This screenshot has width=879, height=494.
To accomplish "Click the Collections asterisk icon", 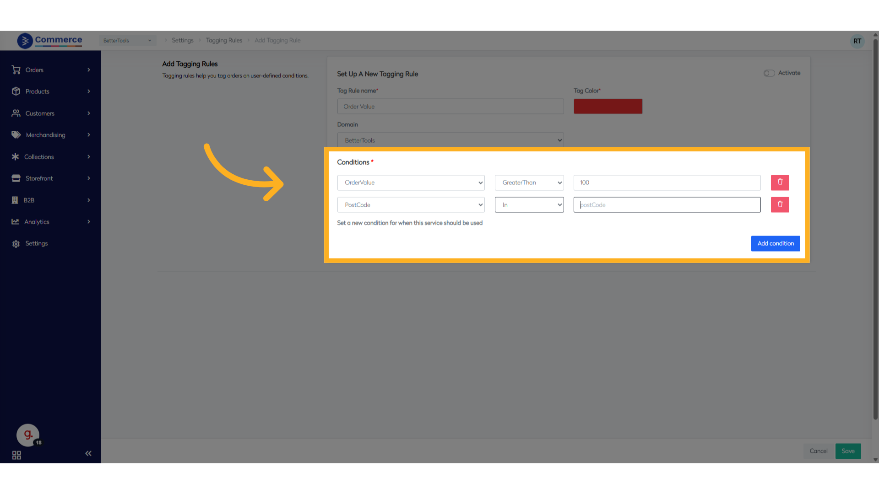I will [x=15, y=157].
